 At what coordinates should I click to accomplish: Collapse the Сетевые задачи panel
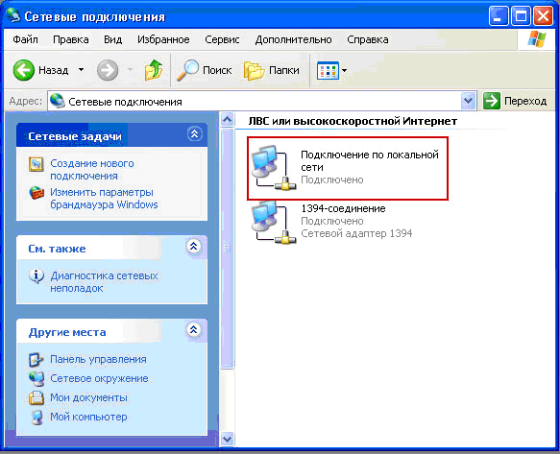point(195,133)
